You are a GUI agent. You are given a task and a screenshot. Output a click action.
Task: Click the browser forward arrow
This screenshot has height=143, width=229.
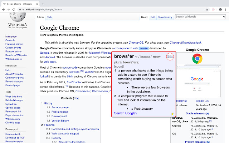(9, 10)
